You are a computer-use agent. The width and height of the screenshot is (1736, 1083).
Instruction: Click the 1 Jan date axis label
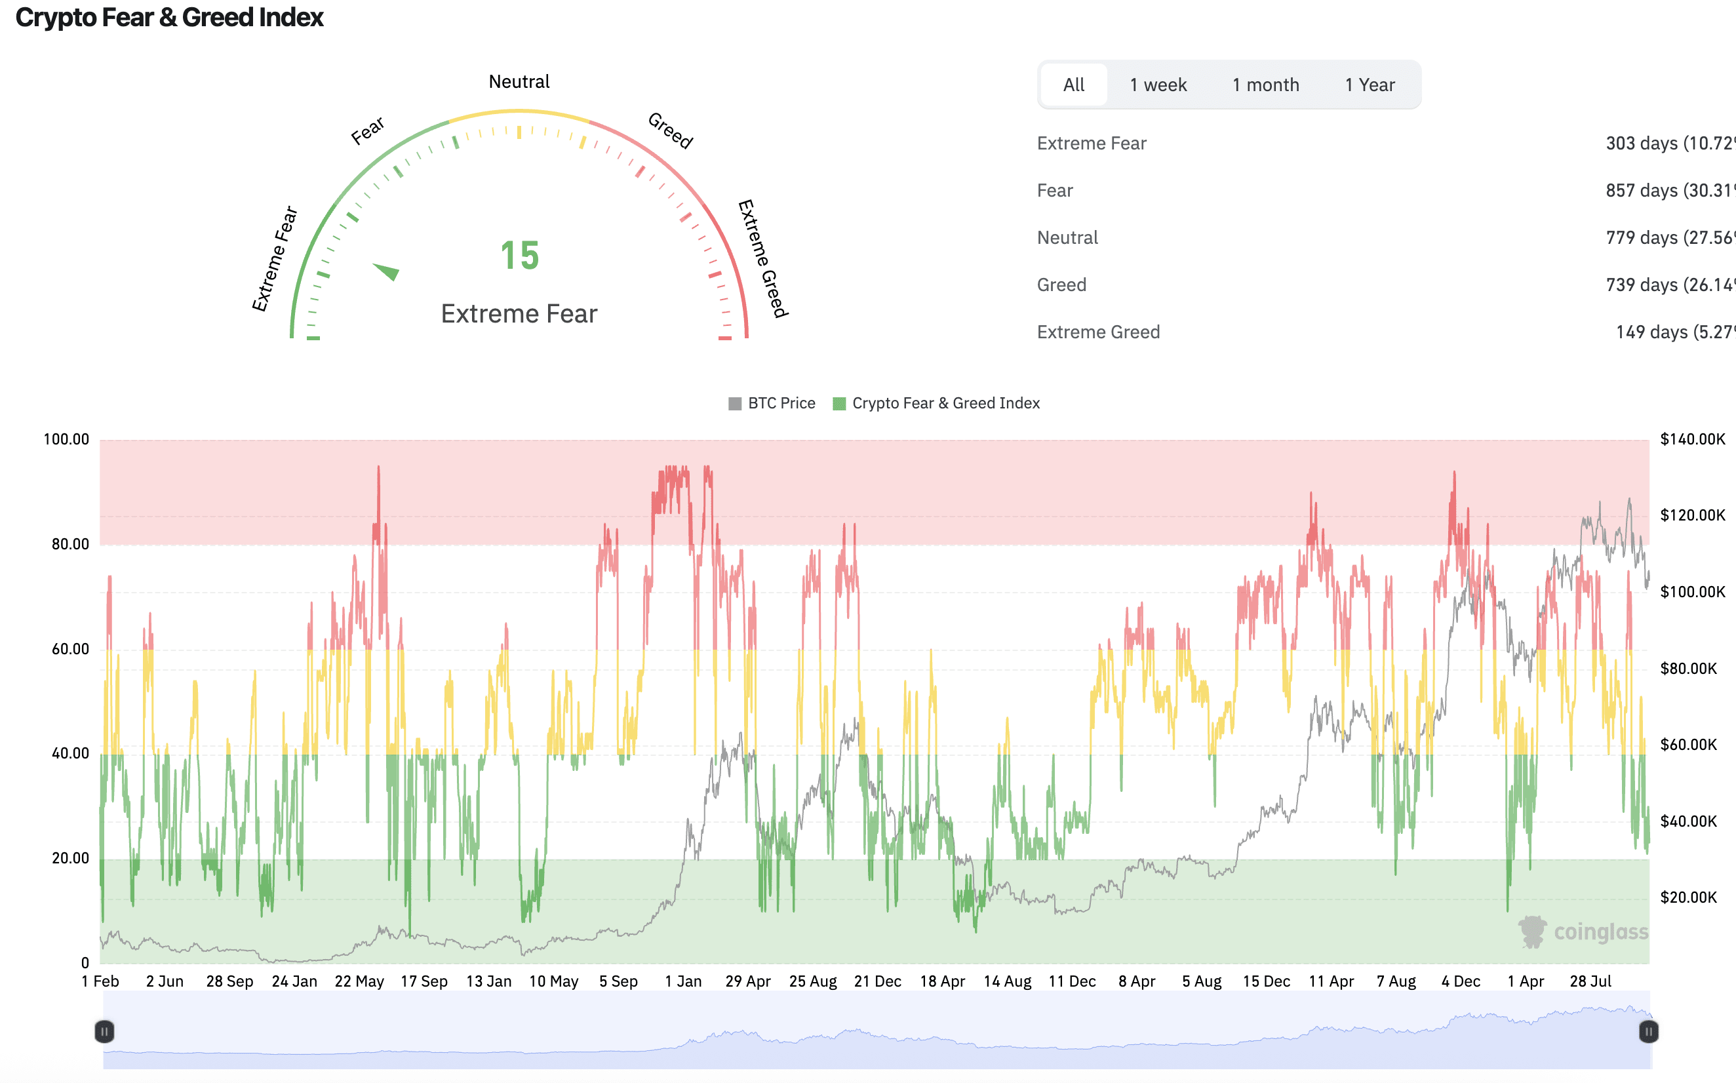(682, 981)
